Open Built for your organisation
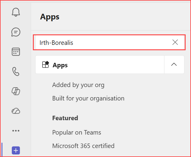Viewport: 191px width, 157px height. point(88,98)
